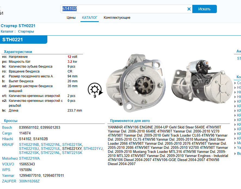Open the Cargo brand link
Screen dimensions: 241x189
[7, 133]
